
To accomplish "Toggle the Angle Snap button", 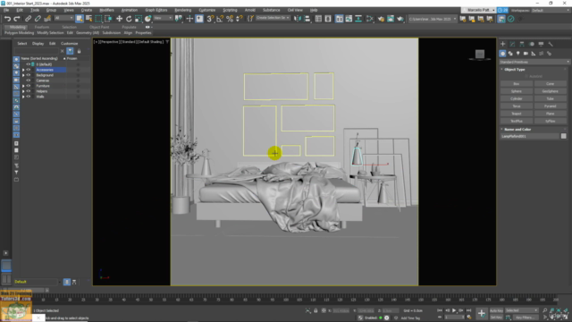I will [x=220, y=19].
